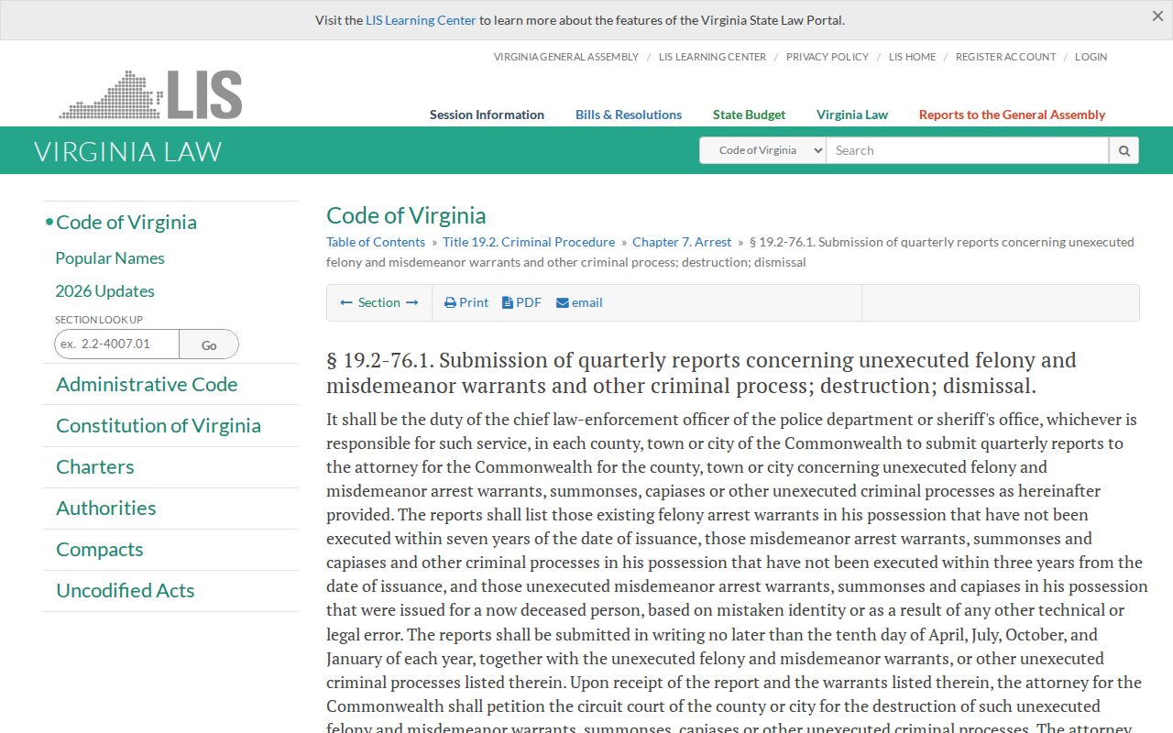Open Bills & Resolutions menu

coord(629,115)
